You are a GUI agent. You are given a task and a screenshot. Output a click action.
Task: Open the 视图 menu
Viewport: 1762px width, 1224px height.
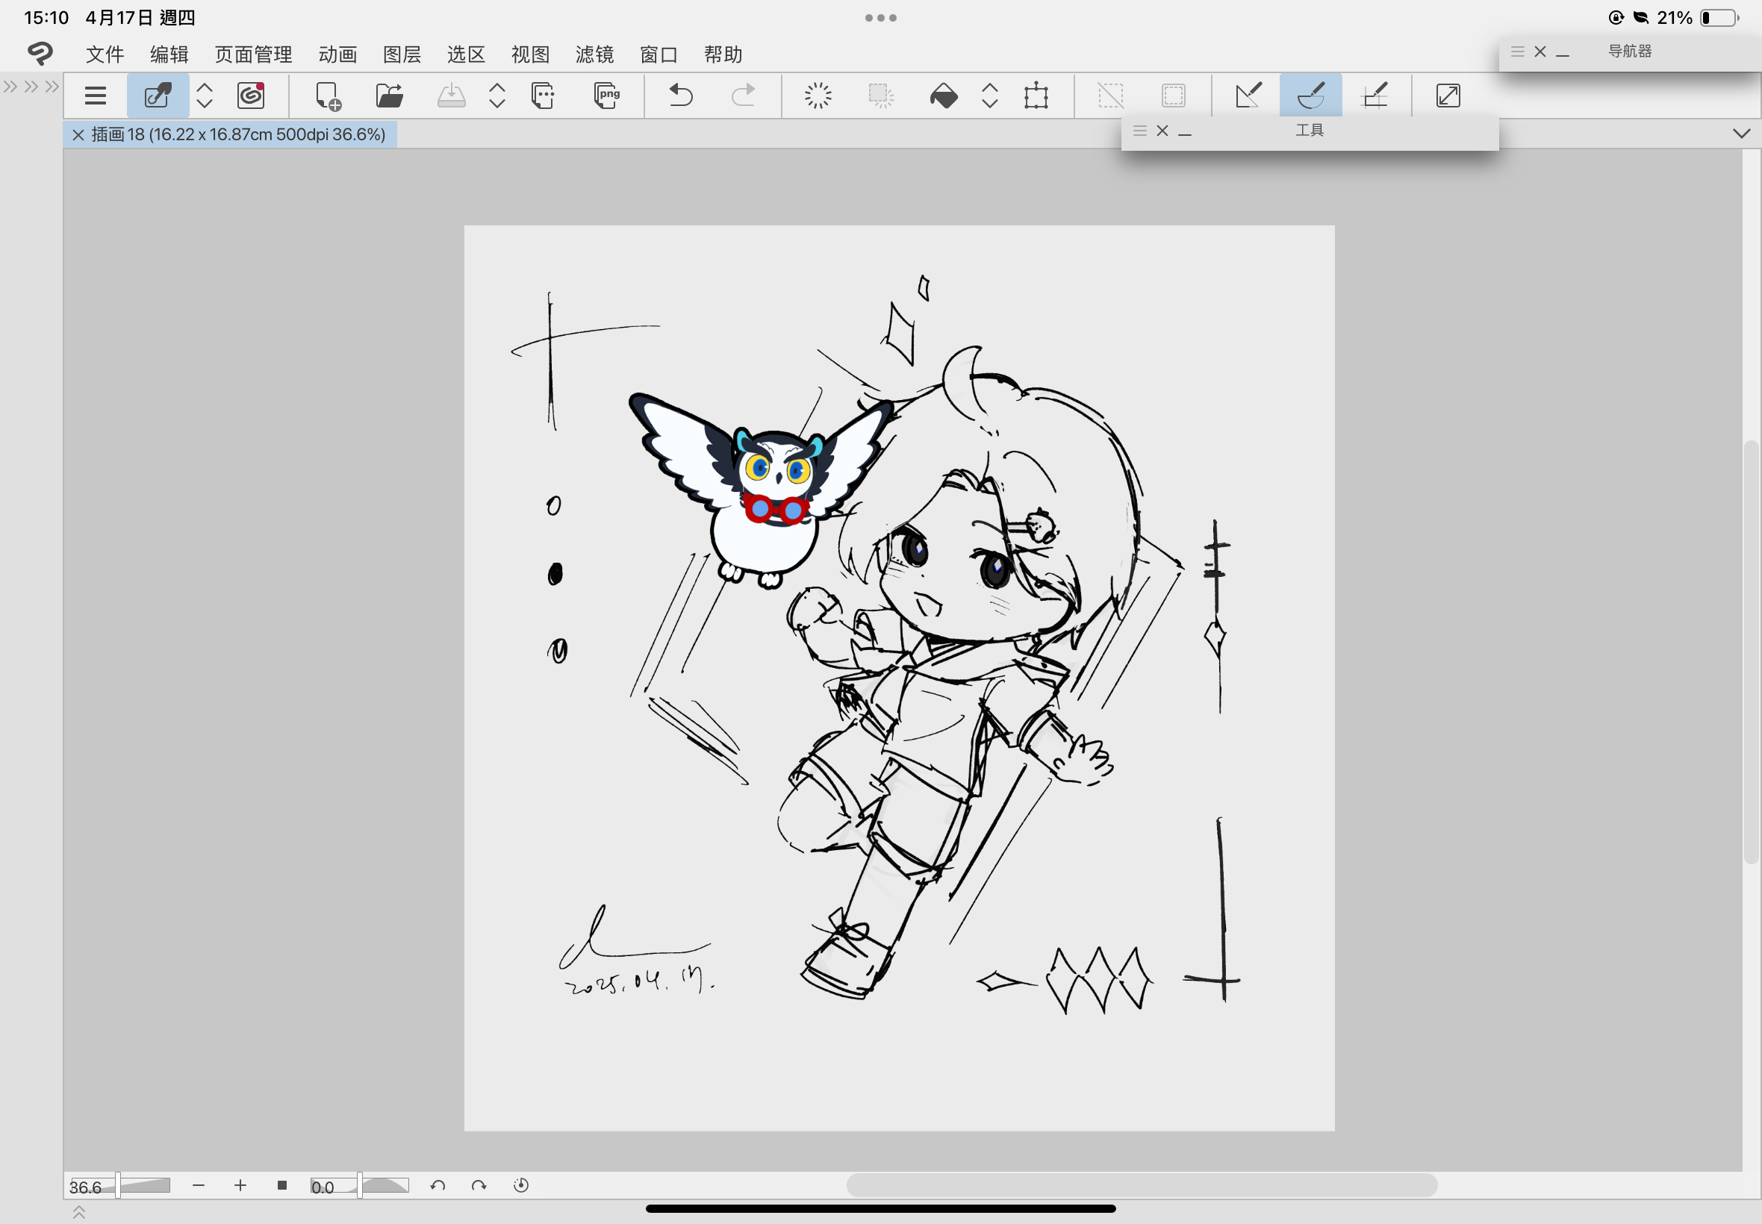pos(531,54)
